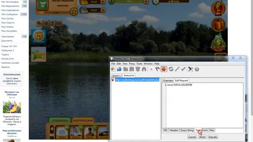Toggle the red Breakpoints hexagon icon
253x142 pixels.
(164, 69)
